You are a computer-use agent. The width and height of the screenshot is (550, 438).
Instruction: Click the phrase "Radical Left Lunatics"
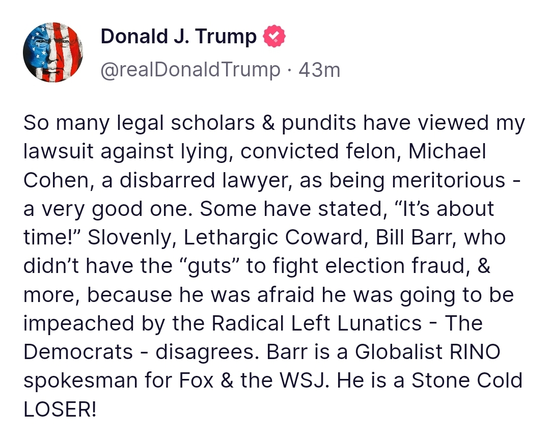316,324
